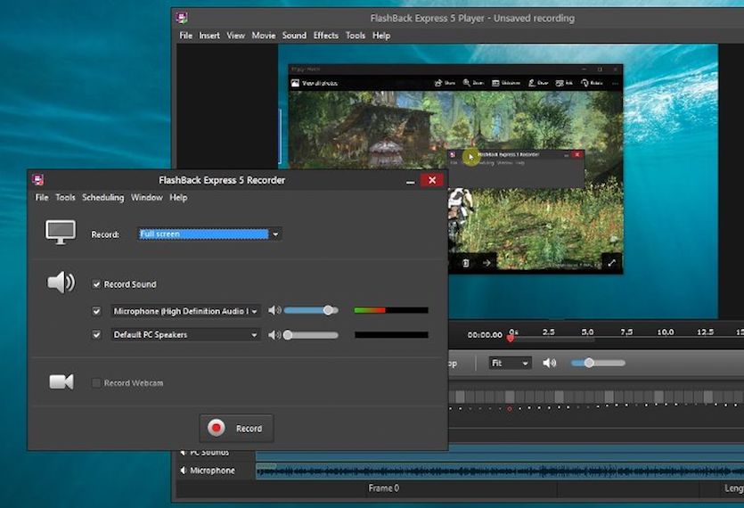Open the Fit zoom dropdown in Player

pyautogui.click(x=510, y=364)
